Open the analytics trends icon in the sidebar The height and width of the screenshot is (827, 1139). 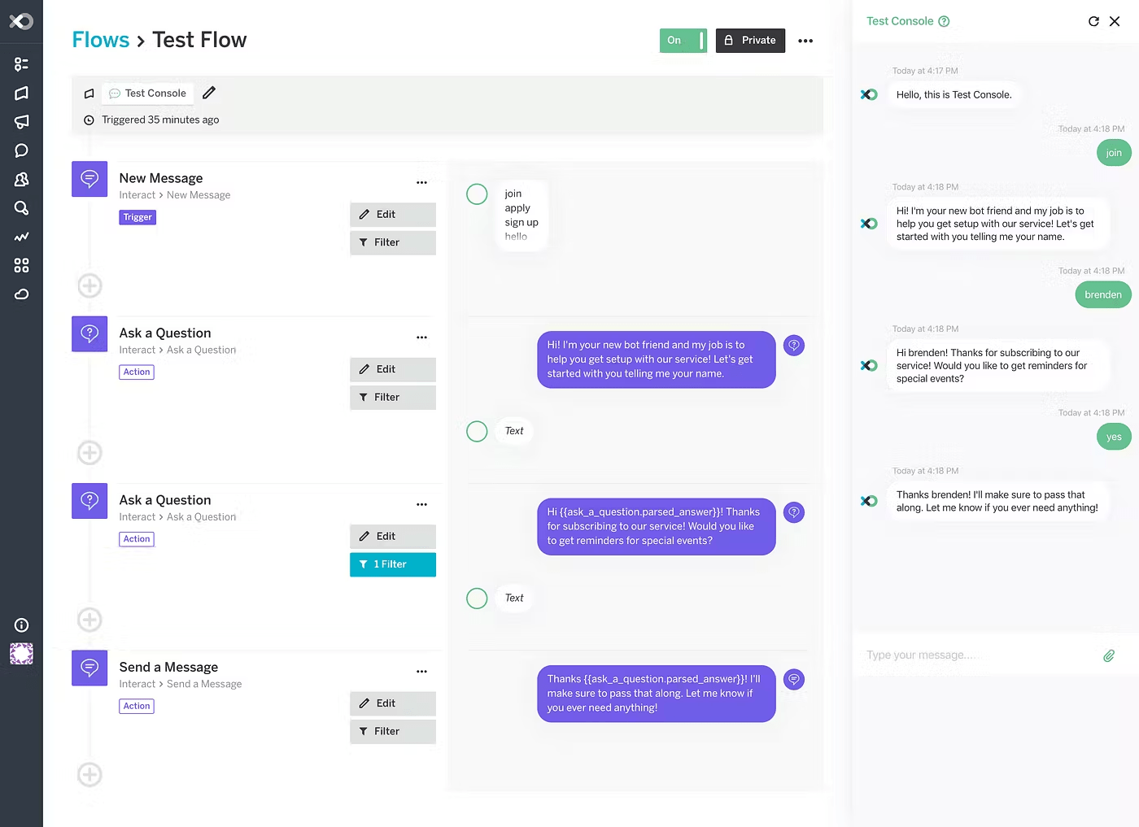(x=21, y=237)
